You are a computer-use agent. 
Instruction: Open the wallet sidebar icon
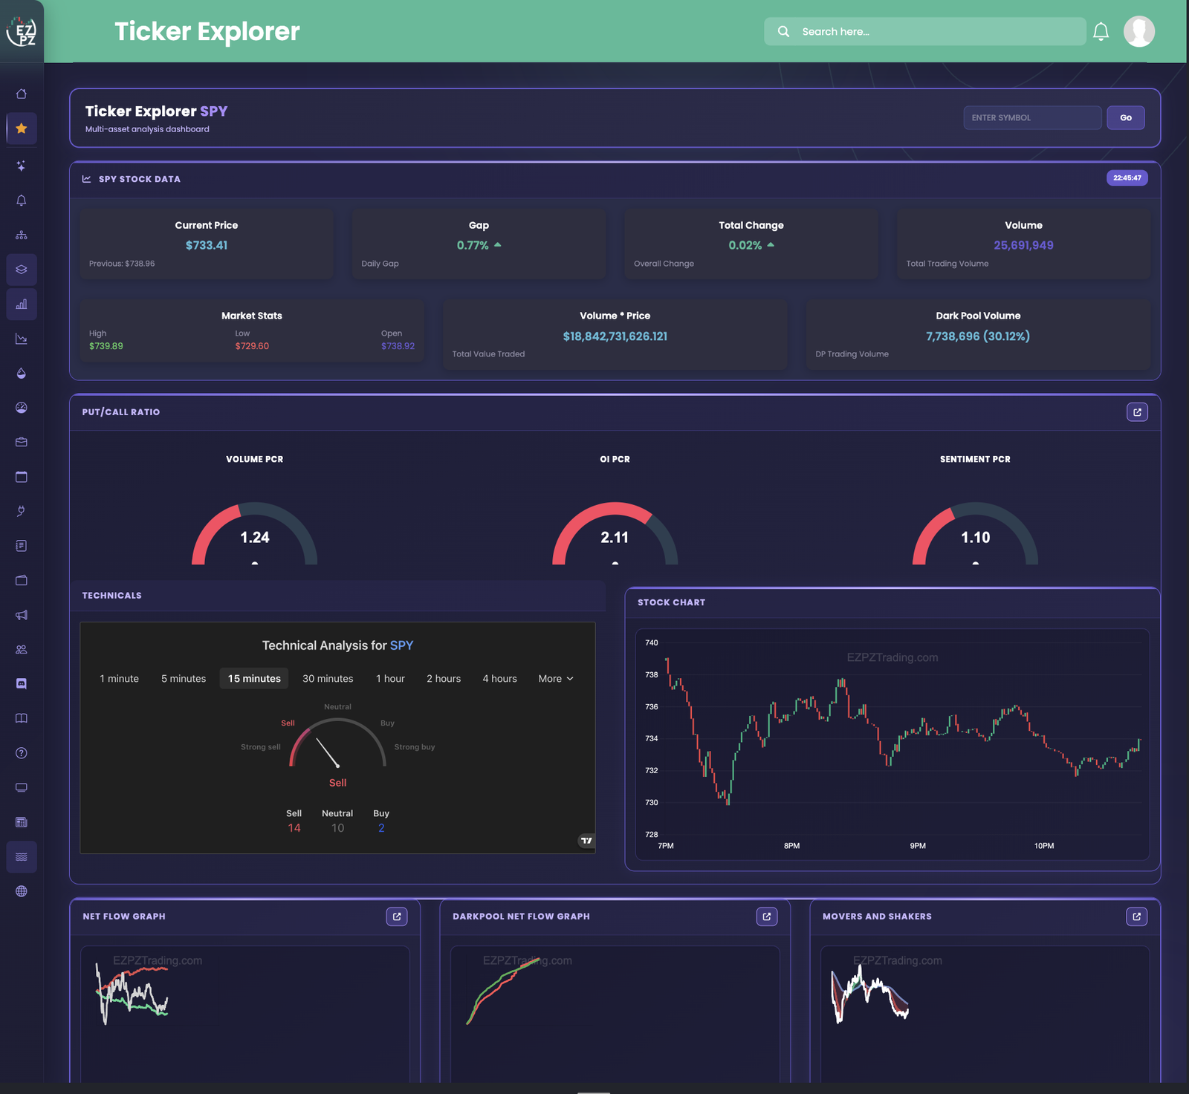click(x=22, y=580)
